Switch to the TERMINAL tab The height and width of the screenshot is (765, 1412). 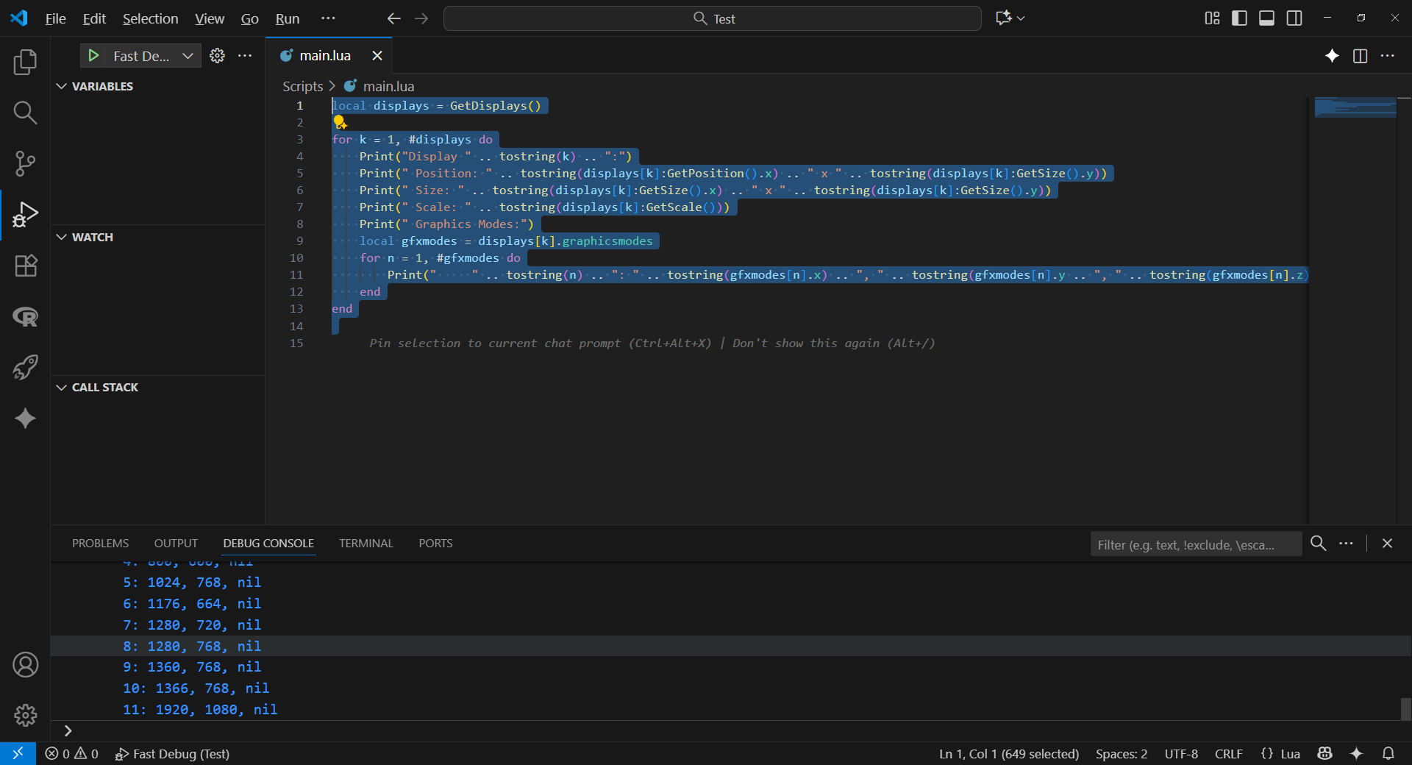366,544
